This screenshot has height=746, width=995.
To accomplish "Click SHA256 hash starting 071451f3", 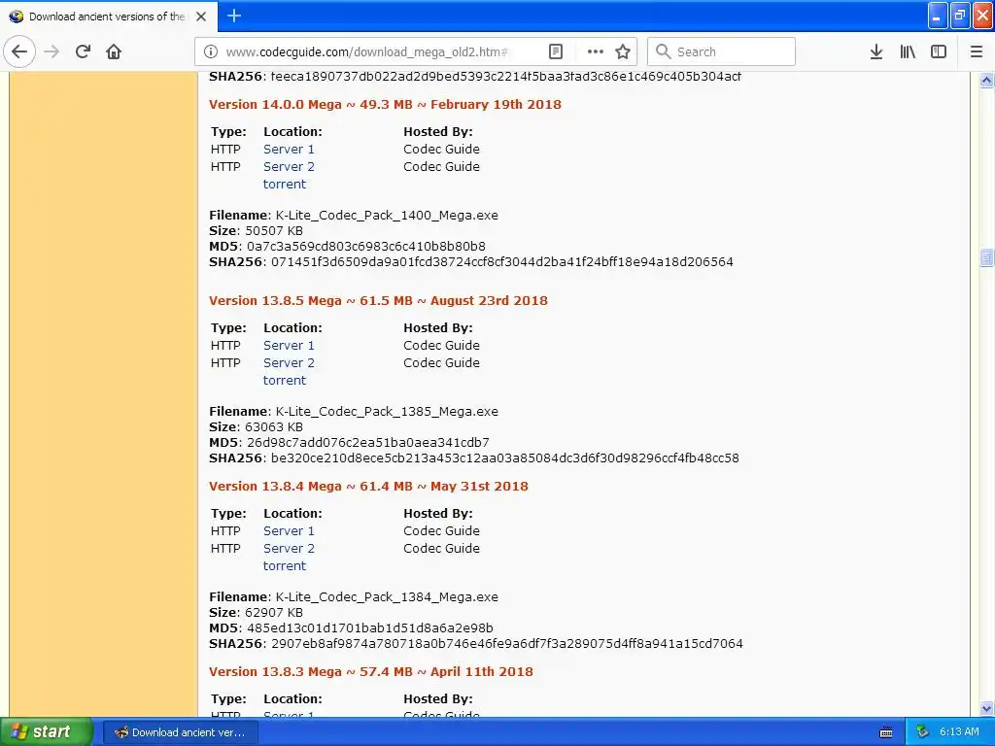I will coord(502,262).
